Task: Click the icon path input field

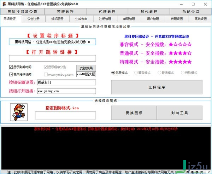Action: coord(65,115)
